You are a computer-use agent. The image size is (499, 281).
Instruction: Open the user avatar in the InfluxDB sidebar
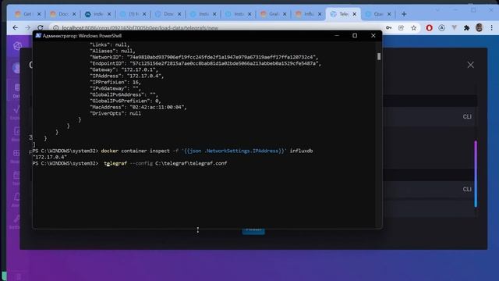(x=16, y=68)
